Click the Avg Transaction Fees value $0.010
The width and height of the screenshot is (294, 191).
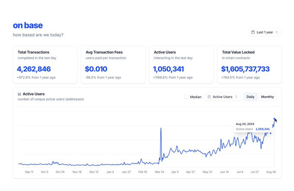coord(96,69)
